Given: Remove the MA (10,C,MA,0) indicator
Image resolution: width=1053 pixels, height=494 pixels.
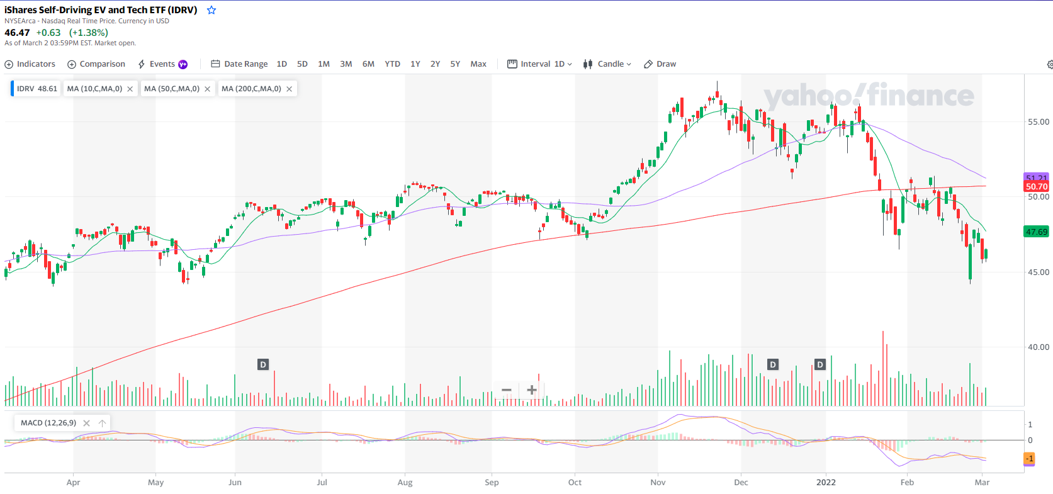Looking at the screenshot, I should pyautogui.click(x=130, y=89).
